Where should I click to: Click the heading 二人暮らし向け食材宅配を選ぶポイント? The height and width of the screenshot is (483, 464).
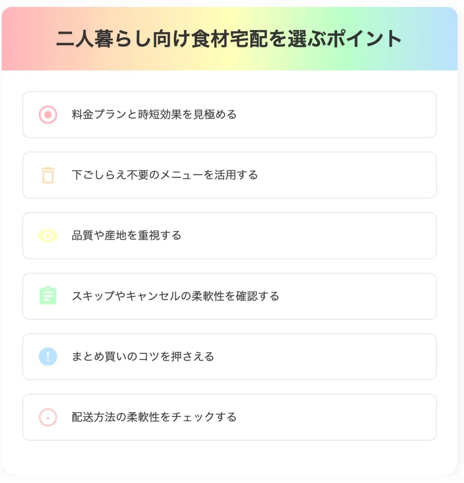click(x=229, y=39)
